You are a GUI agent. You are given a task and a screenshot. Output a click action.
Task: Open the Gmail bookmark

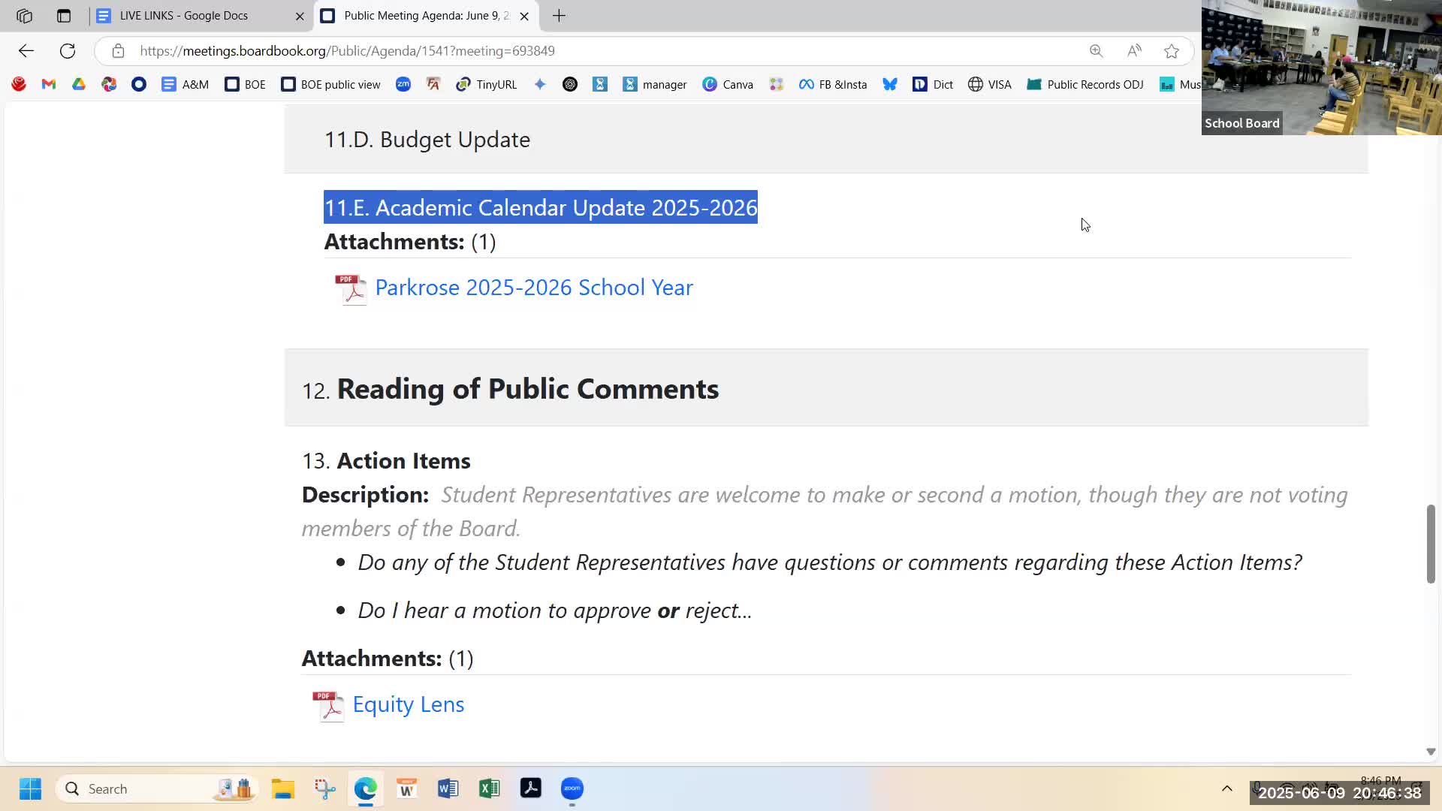(x=49, y=85)
